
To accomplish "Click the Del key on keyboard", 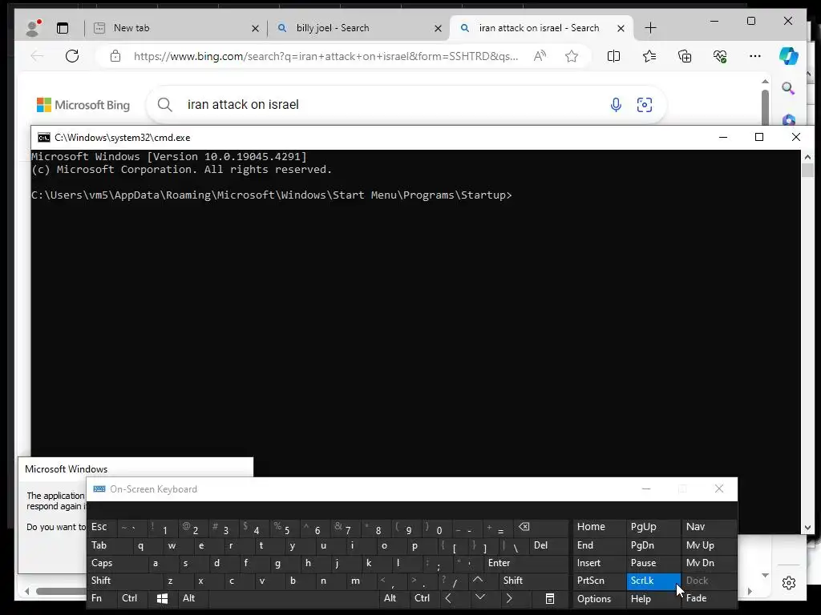I will 548,545.
